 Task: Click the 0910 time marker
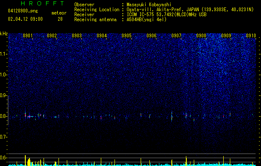point(251,36)
